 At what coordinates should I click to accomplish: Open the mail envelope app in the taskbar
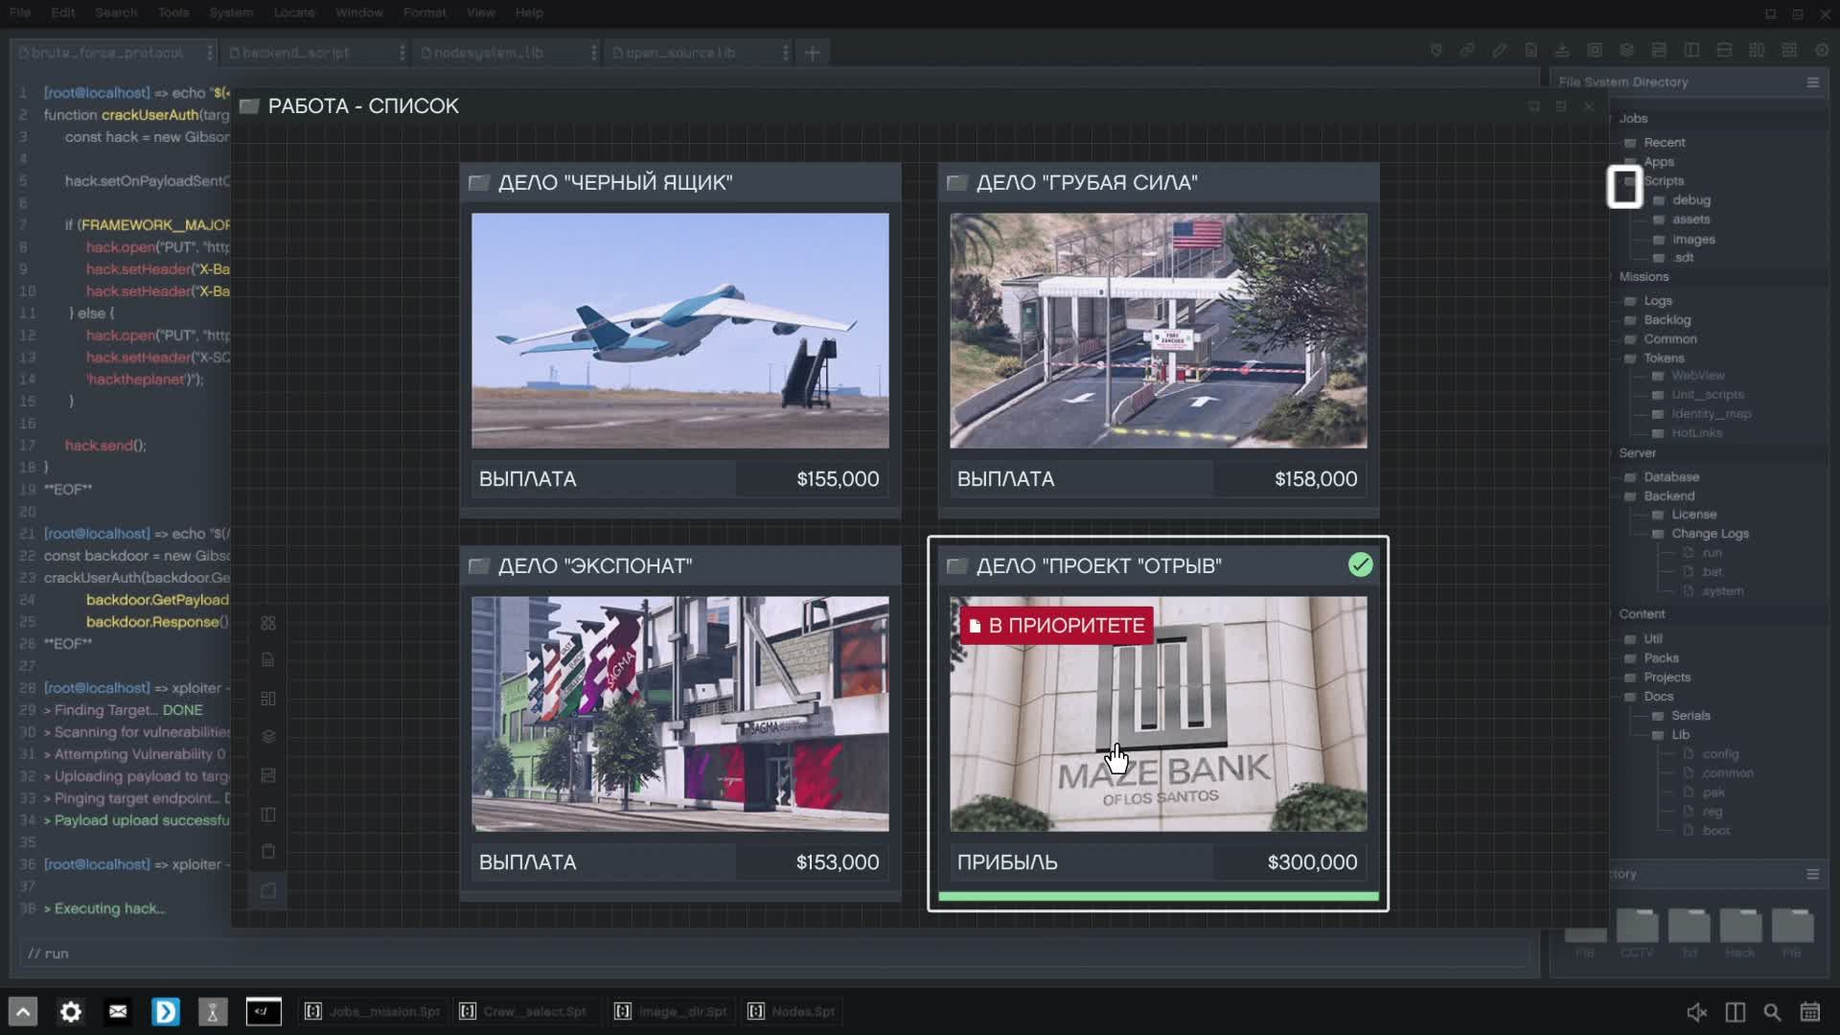pos(118,1011)
